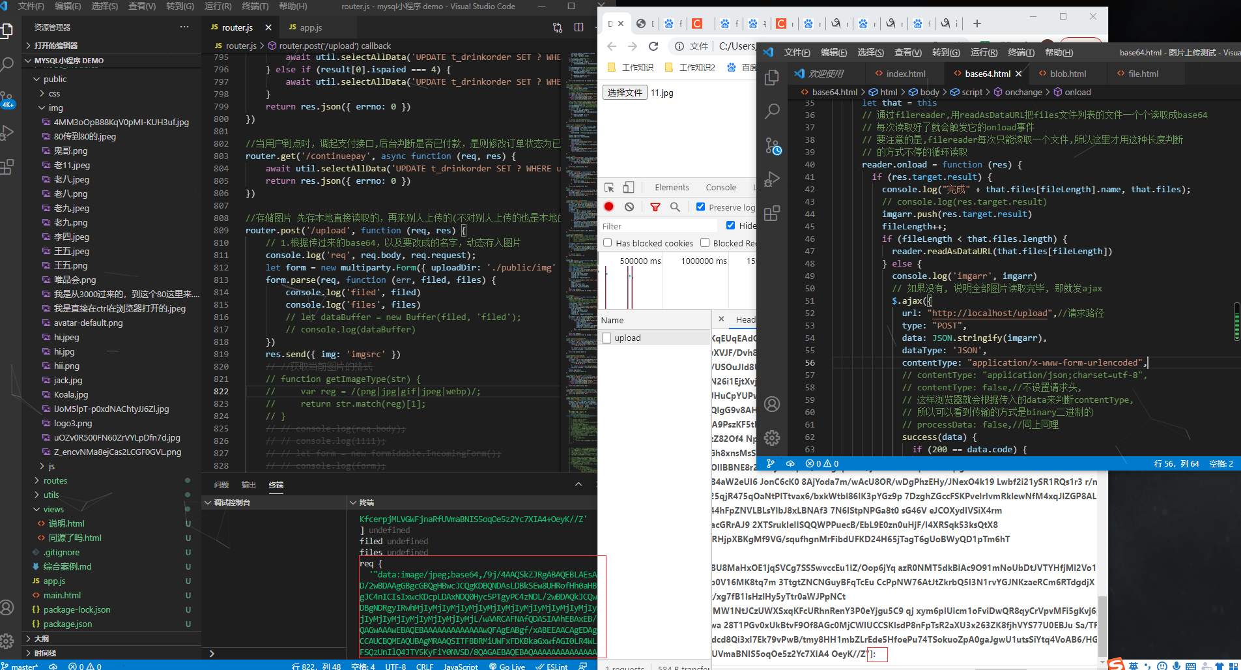Click the Accounts icon in base64.html window

(772, 404)
